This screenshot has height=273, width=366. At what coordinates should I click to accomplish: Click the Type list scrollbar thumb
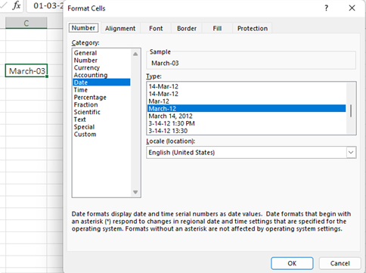(351, 111)
